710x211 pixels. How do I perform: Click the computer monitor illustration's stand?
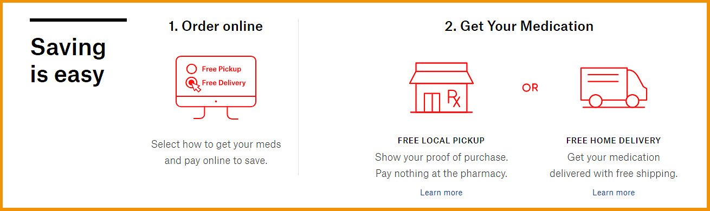point(216,113)
